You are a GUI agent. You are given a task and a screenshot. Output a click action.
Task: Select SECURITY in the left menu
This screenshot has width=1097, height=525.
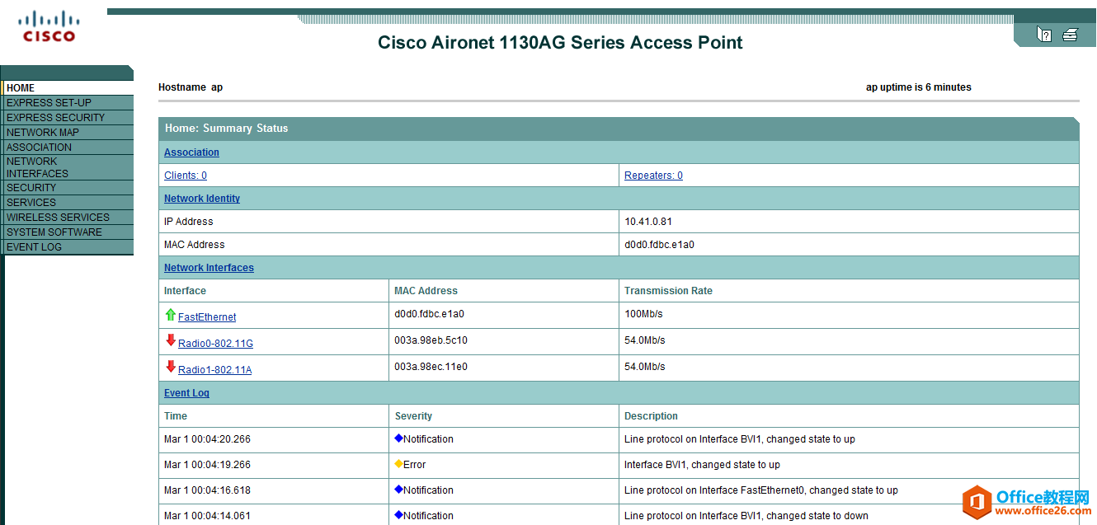[x=31, y=188]
